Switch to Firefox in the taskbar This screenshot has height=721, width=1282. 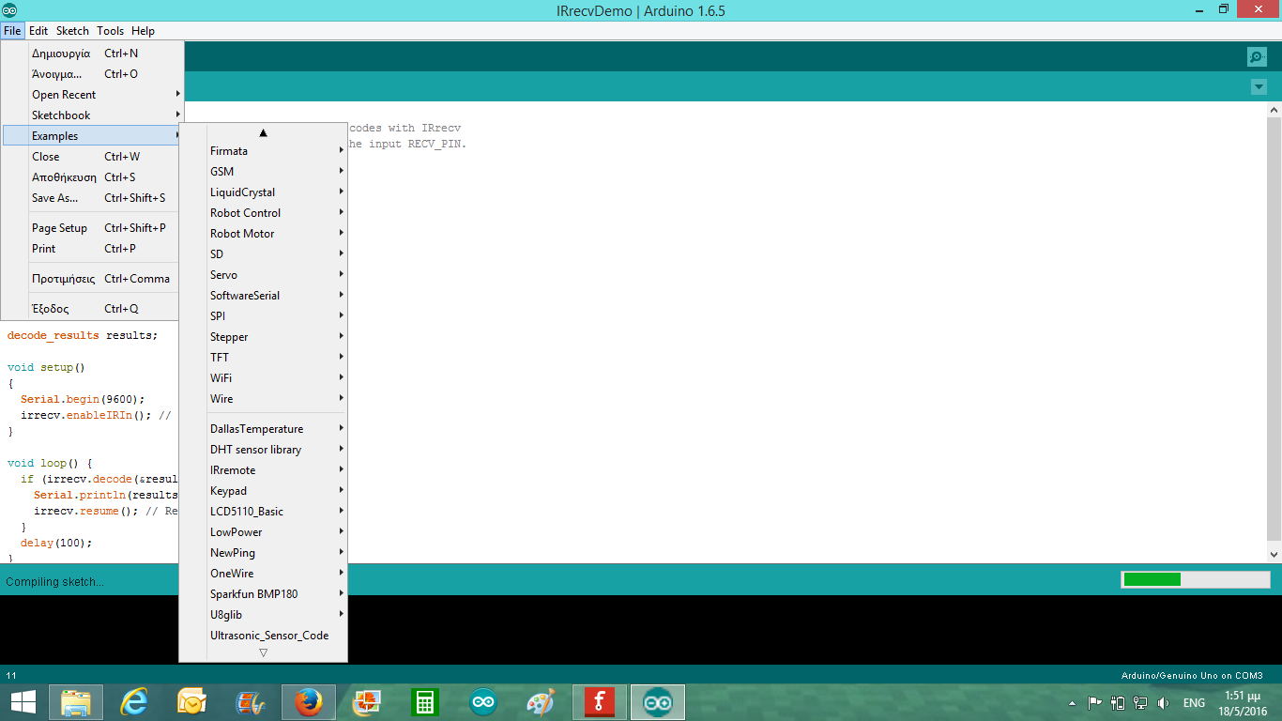click(308, 702)
